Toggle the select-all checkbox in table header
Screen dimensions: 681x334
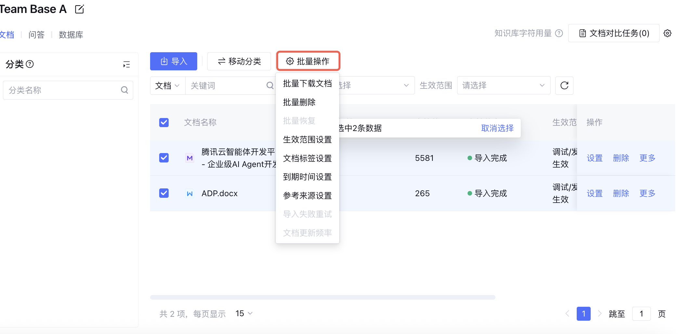164,122
